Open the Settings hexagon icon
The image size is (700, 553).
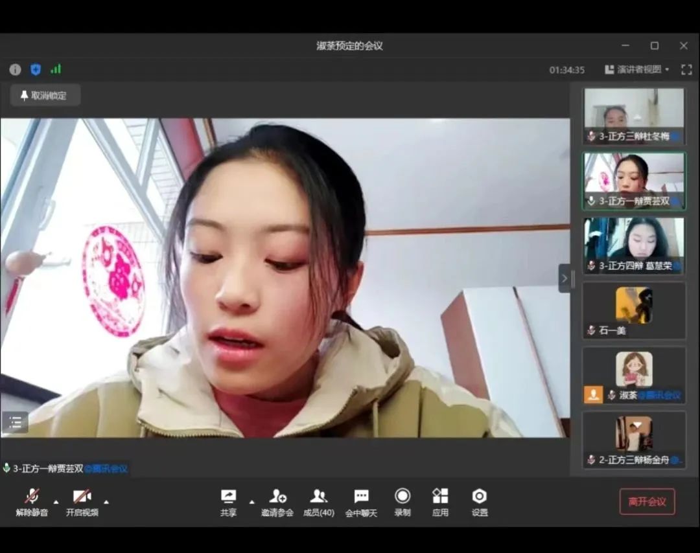click(479, 502)
